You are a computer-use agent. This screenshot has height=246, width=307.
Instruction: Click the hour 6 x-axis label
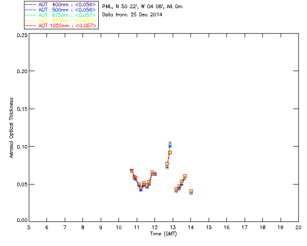[47, 227]
